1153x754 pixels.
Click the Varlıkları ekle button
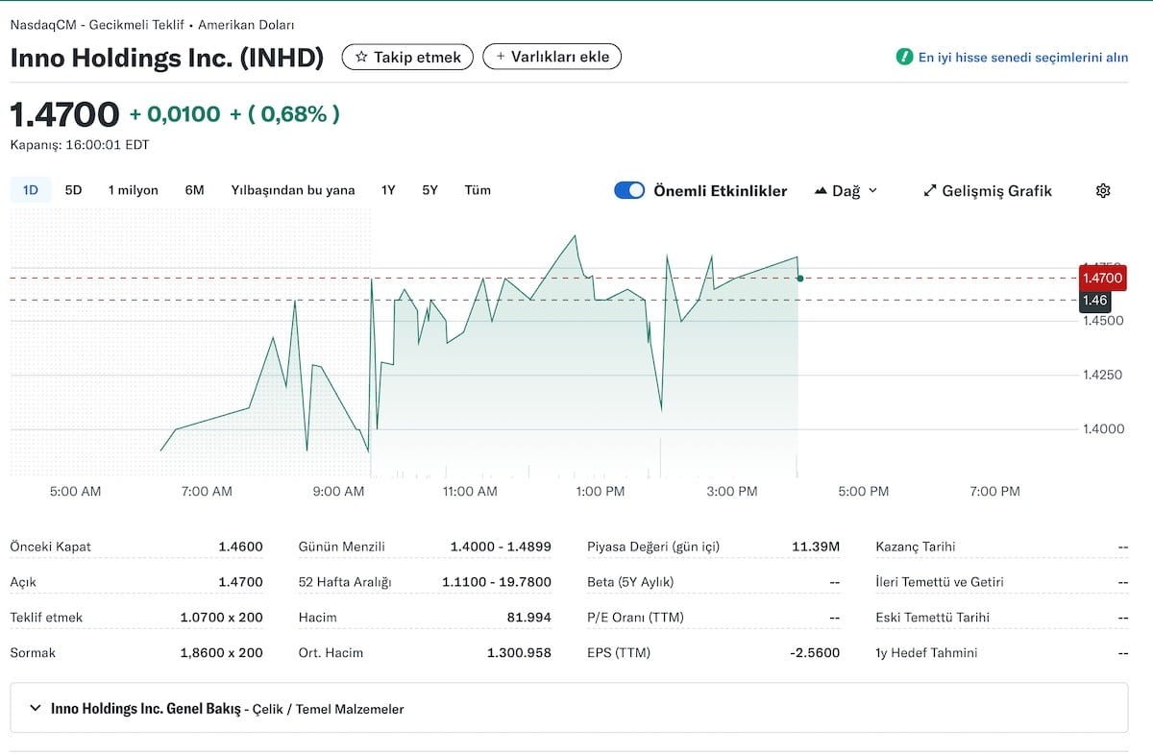pyautogui.click(x=552, y=57)
